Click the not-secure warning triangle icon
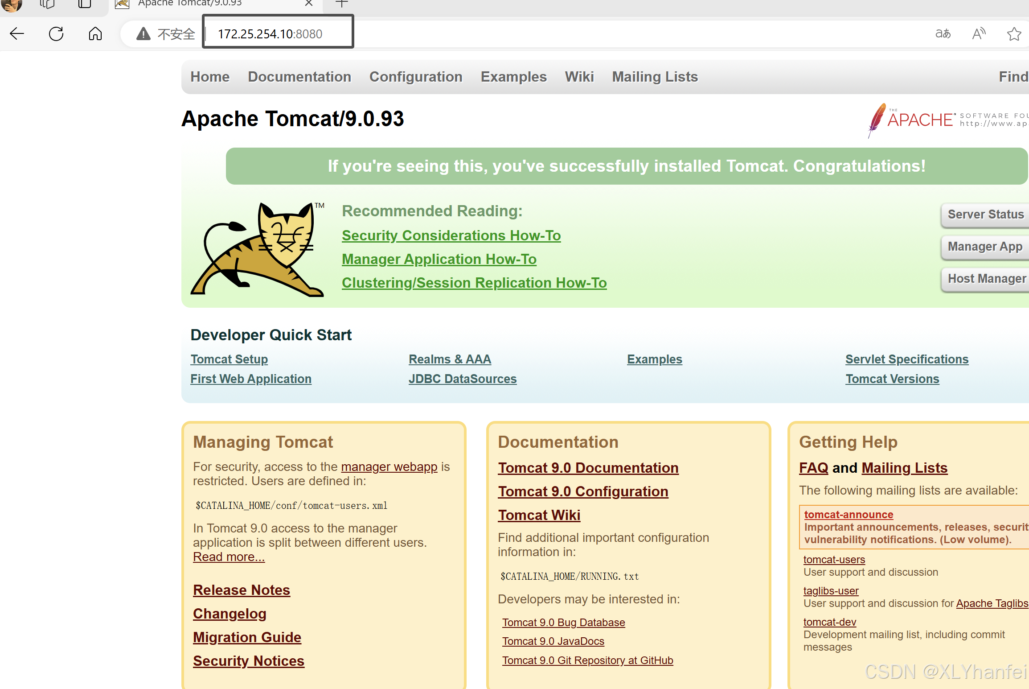 (143, 33)
